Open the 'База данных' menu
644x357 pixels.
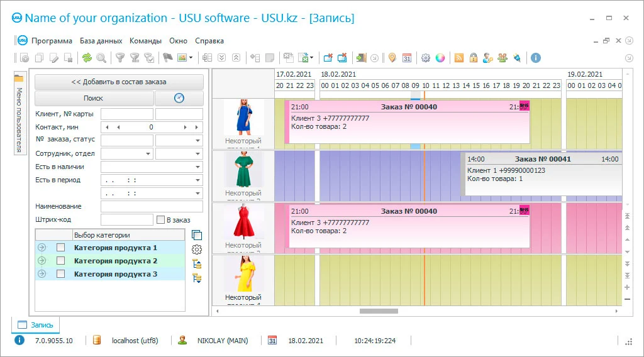click(101, 41)
